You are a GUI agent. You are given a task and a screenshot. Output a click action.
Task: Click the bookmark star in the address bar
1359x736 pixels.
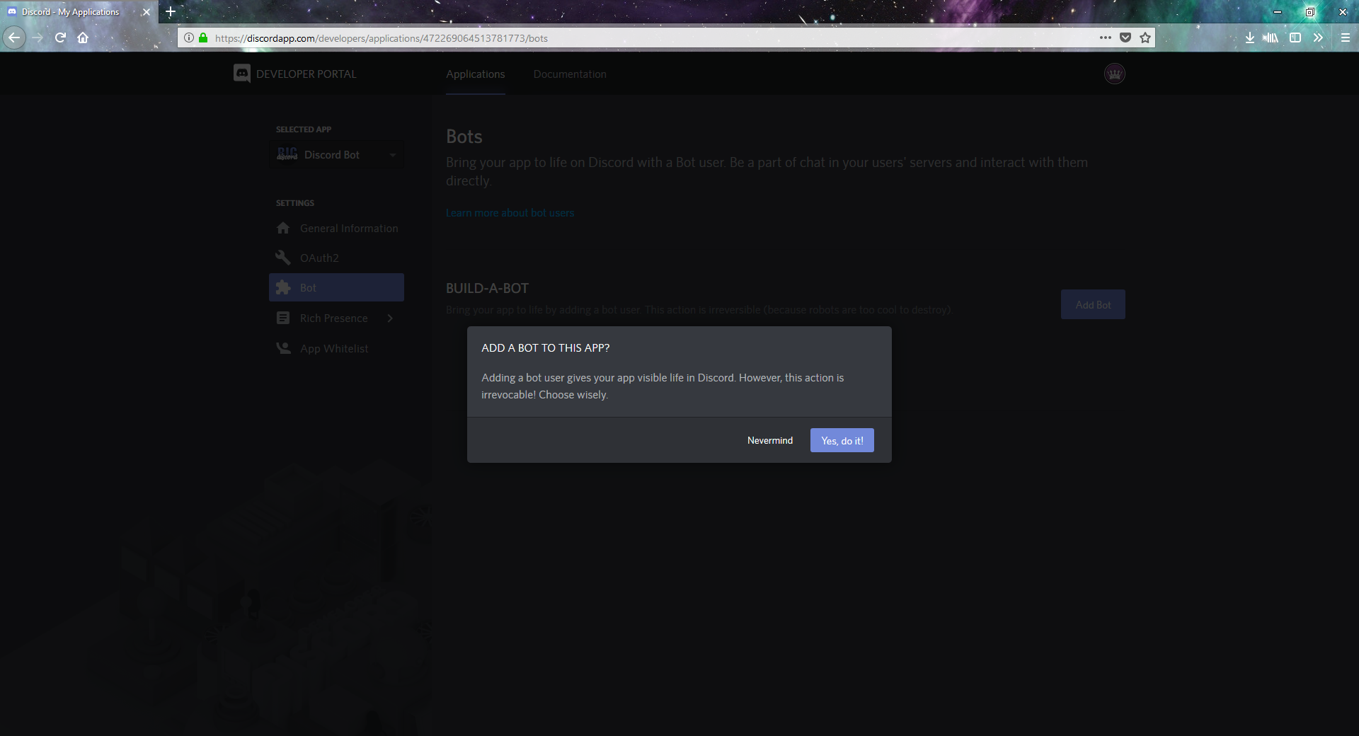(x=1144, y=38)
